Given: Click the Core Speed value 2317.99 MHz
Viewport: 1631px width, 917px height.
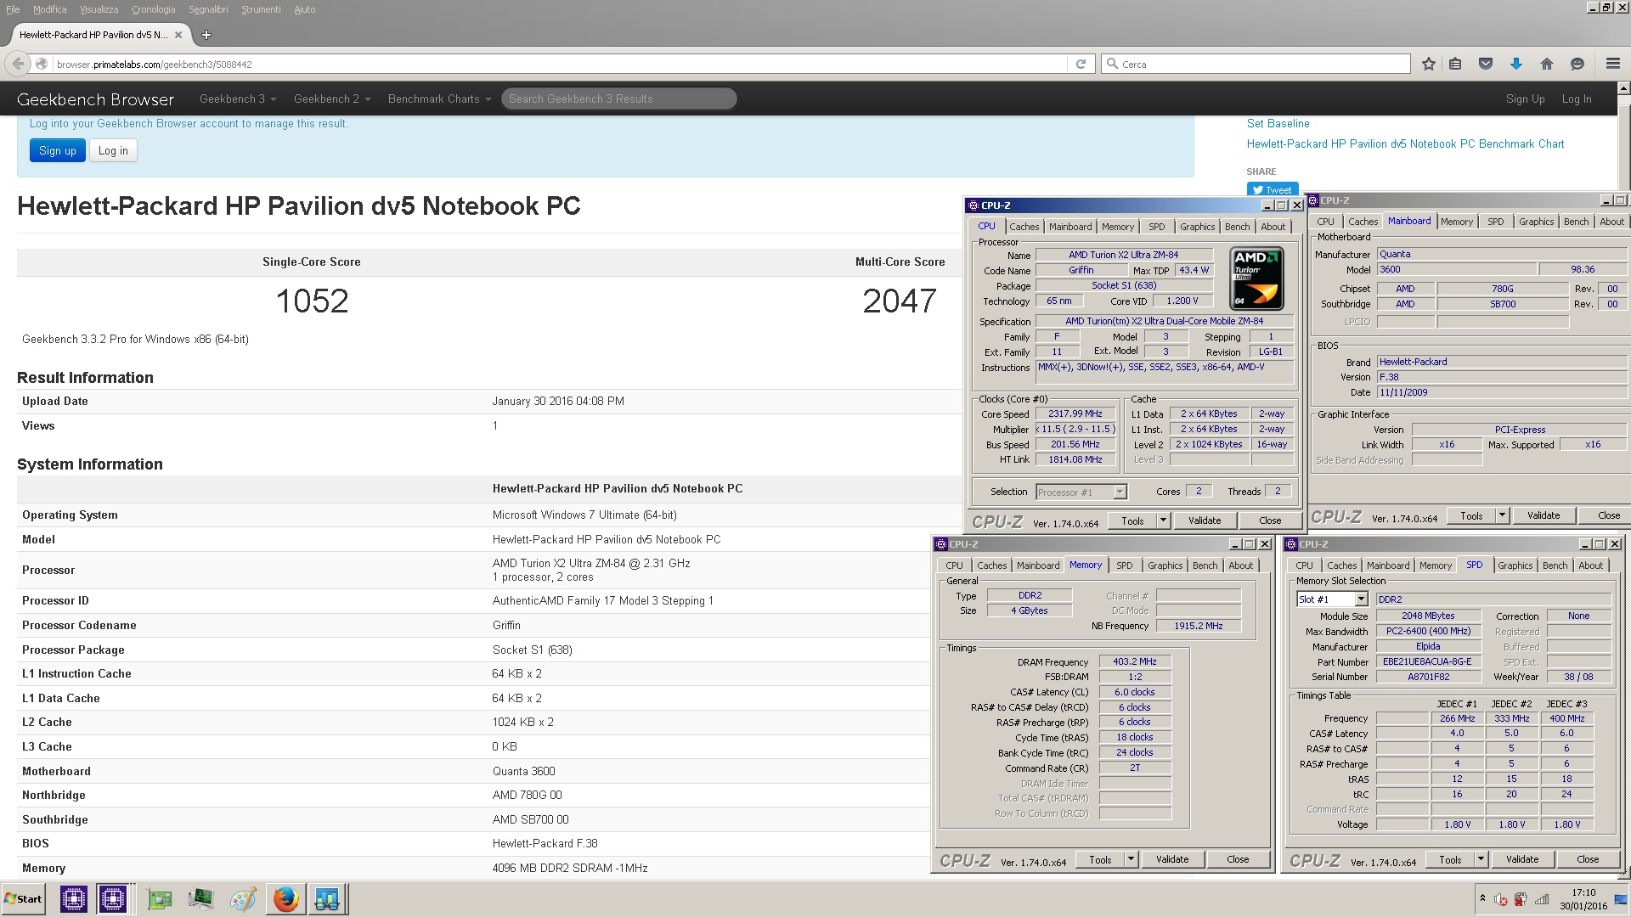Looking at the screenshot, I should coord(1075,413).
